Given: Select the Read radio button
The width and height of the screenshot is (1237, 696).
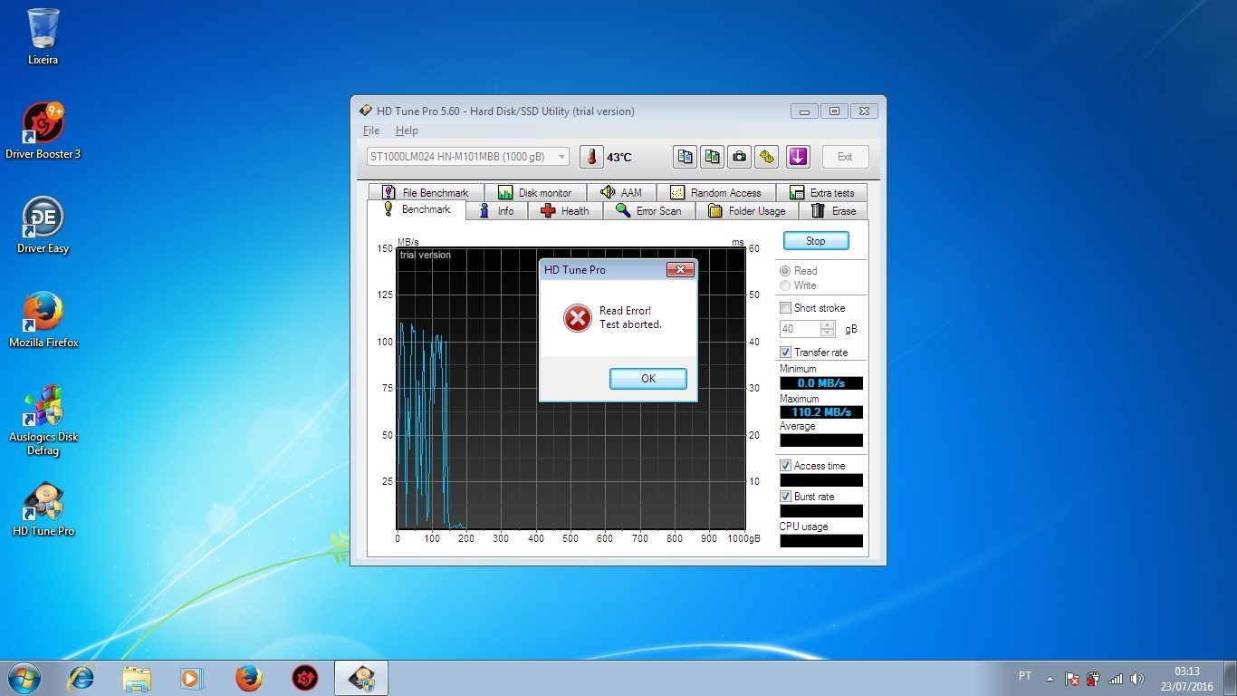Looking at the screenshot, I should (784, 271).
